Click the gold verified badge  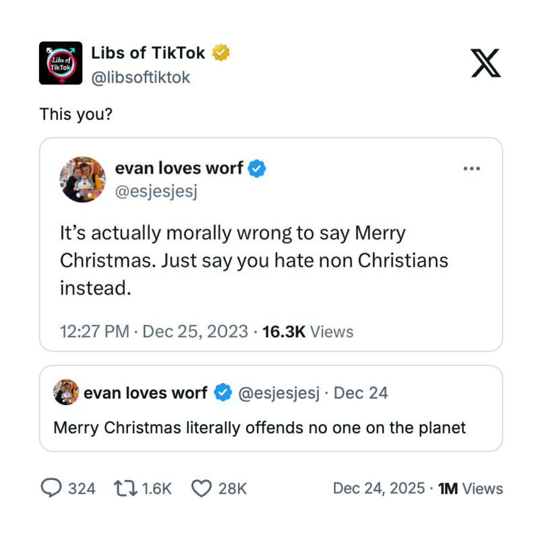[220, 52]
